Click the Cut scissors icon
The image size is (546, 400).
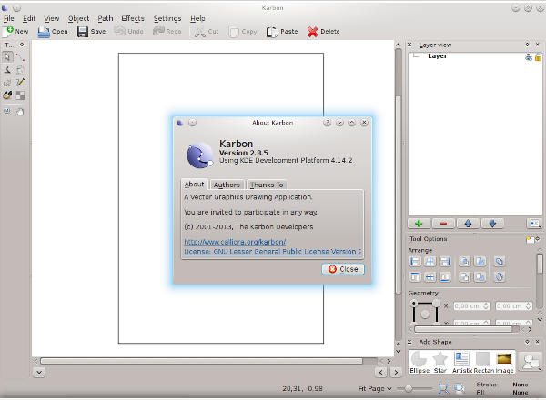point(200,32)
